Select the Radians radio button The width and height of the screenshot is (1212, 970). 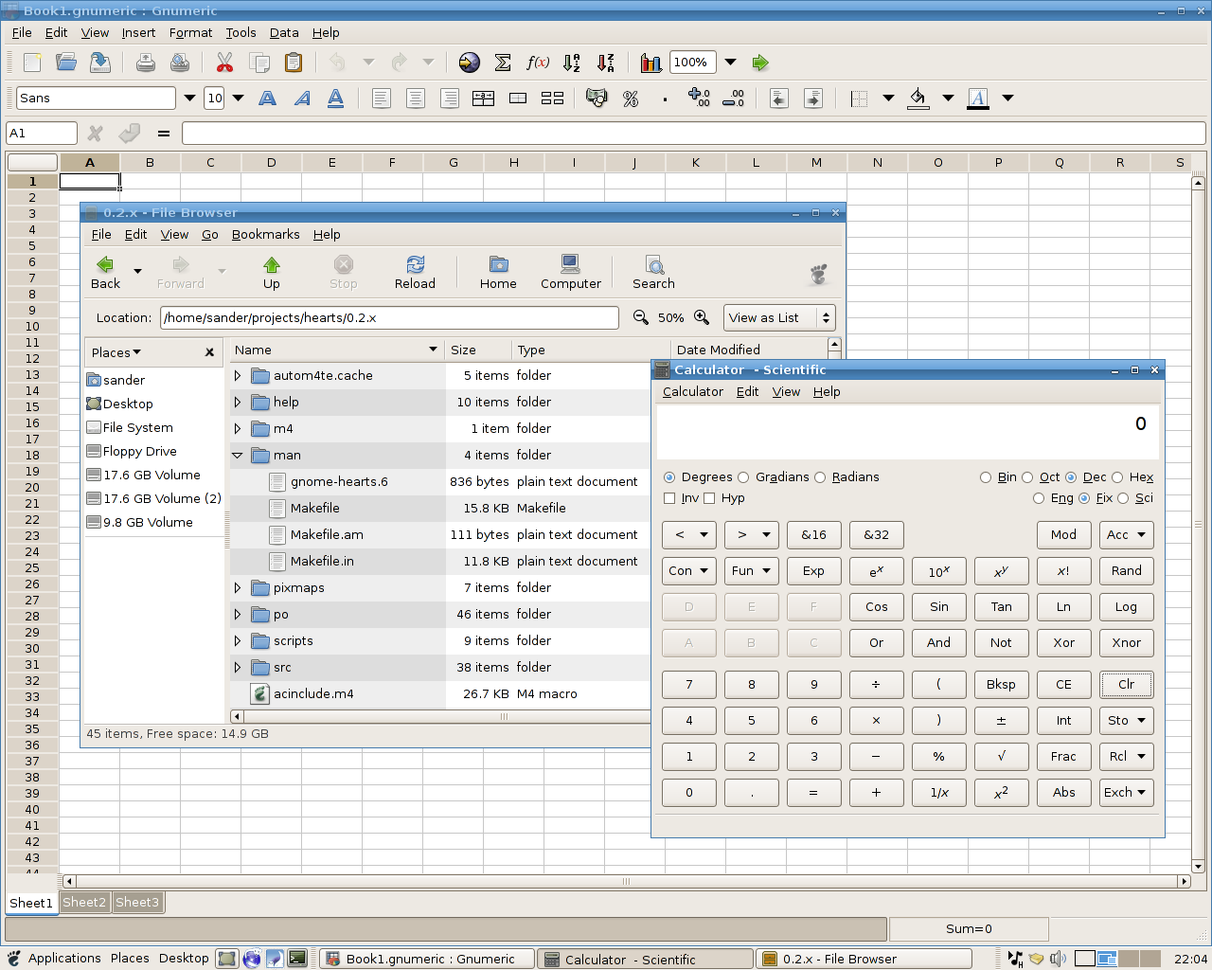821,477
